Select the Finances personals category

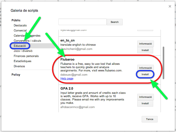[26, 56]
